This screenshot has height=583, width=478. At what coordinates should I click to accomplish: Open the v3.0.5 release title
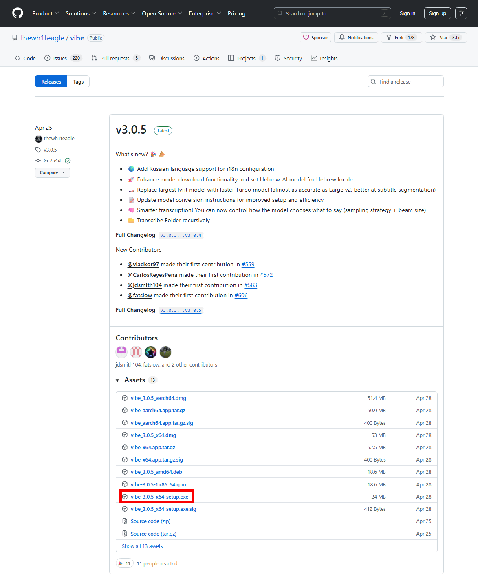[131, 130]
